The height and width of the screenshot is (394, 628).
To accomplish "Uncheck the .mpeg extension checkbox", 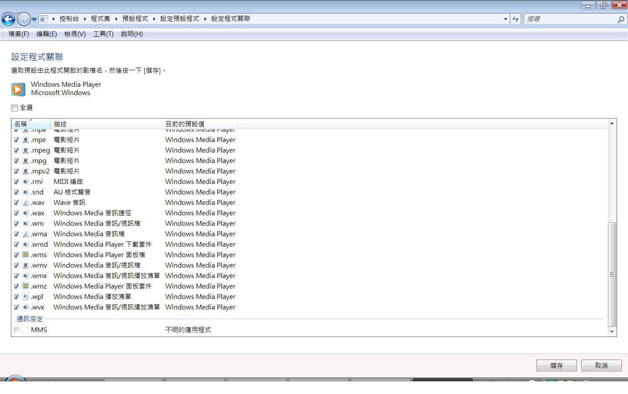I will [x=16, y=150].
